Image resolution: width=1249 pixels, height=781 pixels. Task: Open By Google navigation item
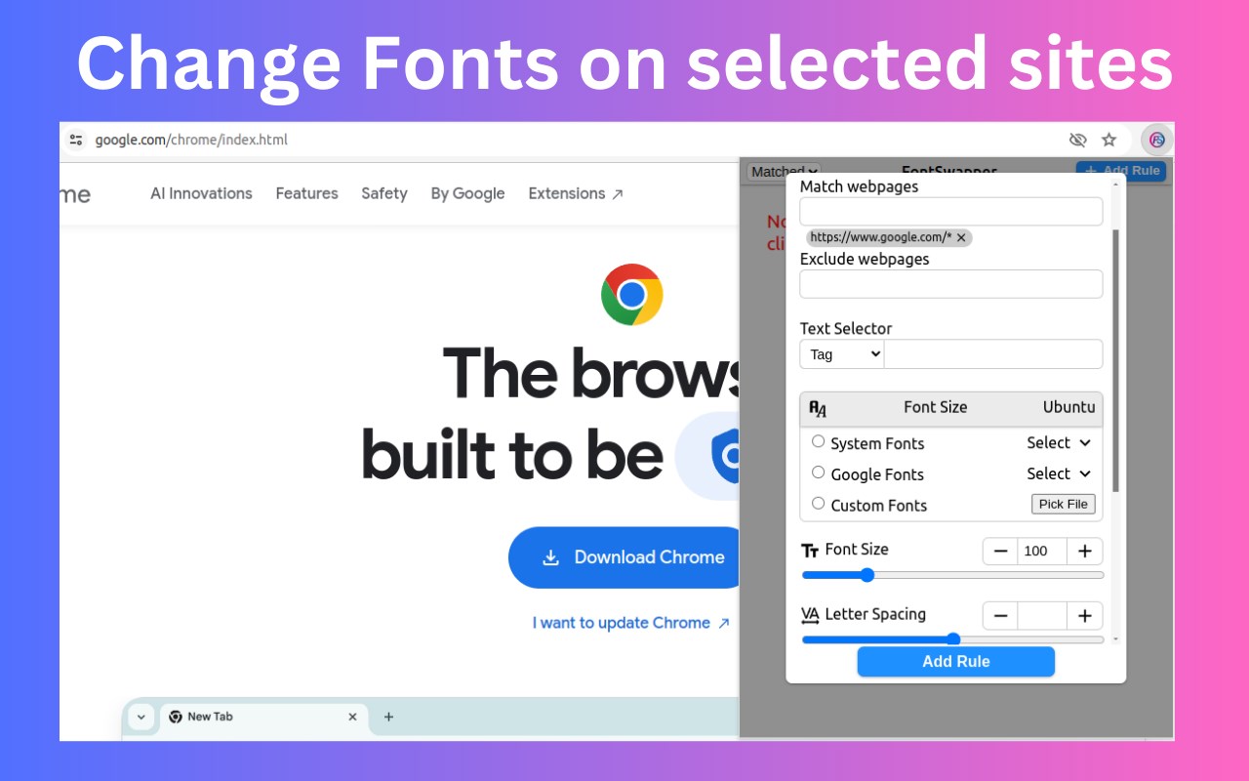[x=467, y=193]
